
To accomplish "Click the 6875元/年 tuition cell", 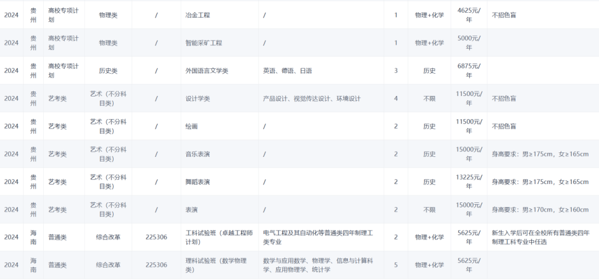I will coord(469,71).
